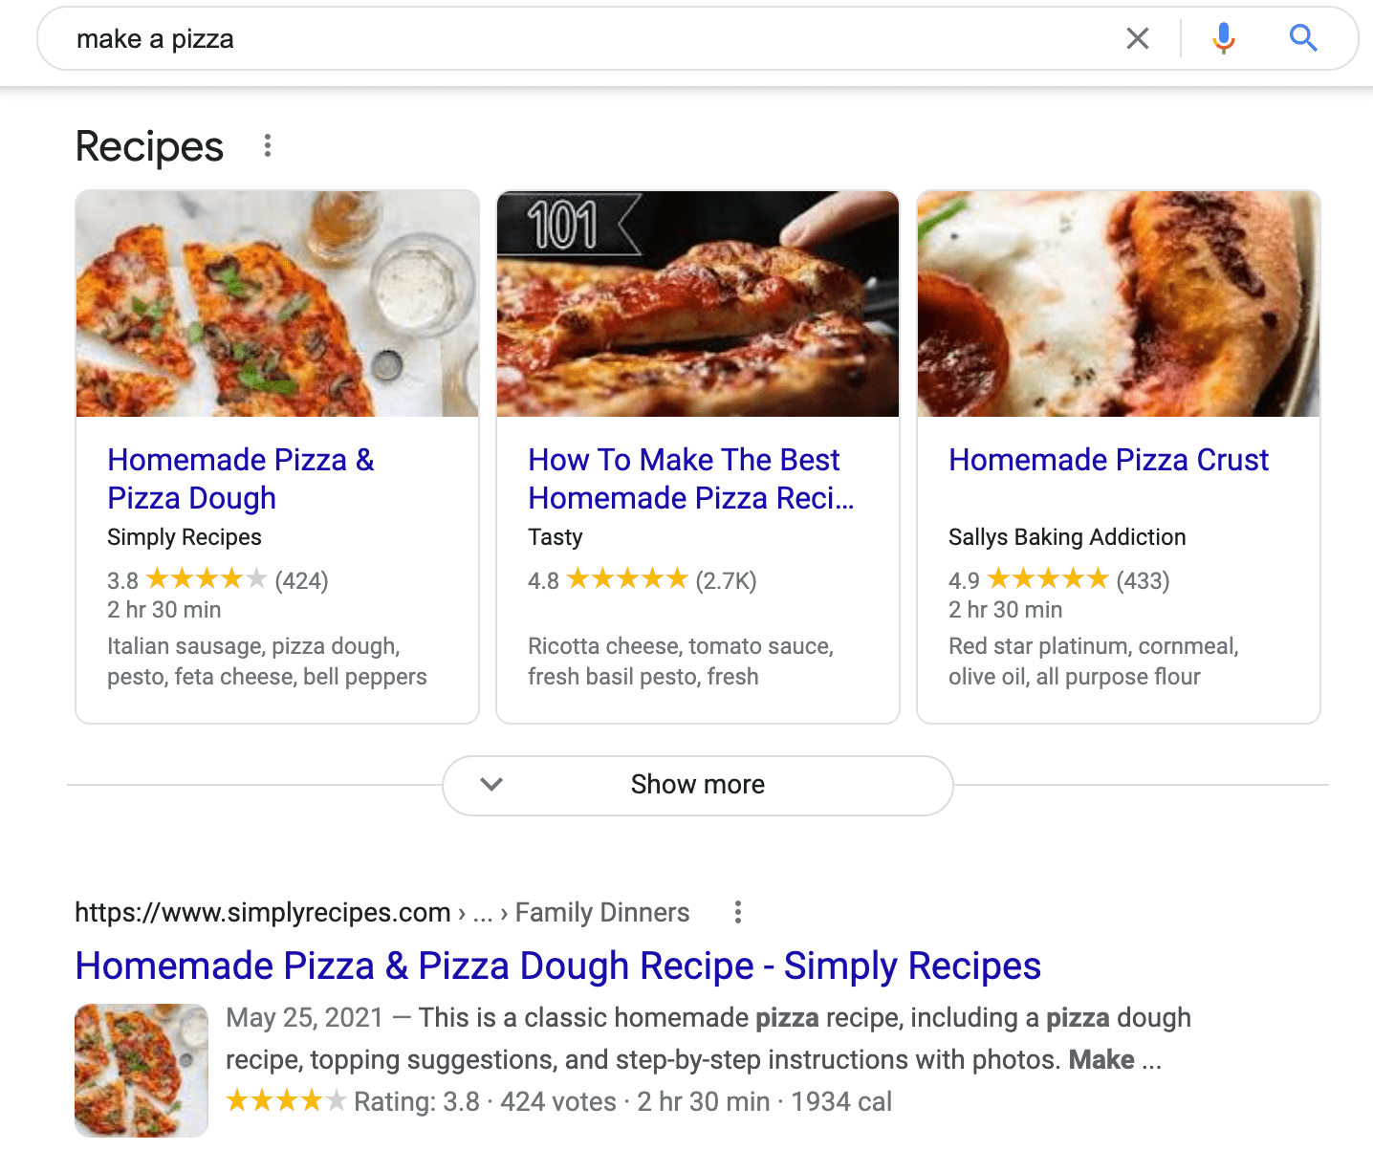Screen dimensions: 1373x1172
Task: Open Homemade Pizza & Pizza Dough Recipe search result
Action: 557,966
